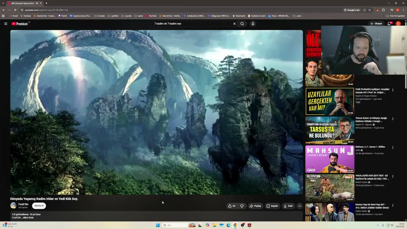Open the Google'a Sor lens button
The height and width of the screenshot is (229, 407).
point(352,10)
